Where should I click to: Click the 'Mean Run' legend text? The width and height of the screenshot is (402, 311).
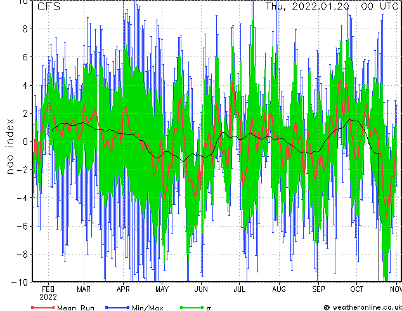75,308
